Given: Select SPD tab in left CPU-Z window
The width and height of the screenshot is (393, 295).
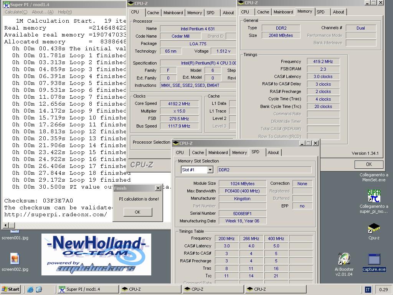Looking at the screenshot, I should (211, 13).
